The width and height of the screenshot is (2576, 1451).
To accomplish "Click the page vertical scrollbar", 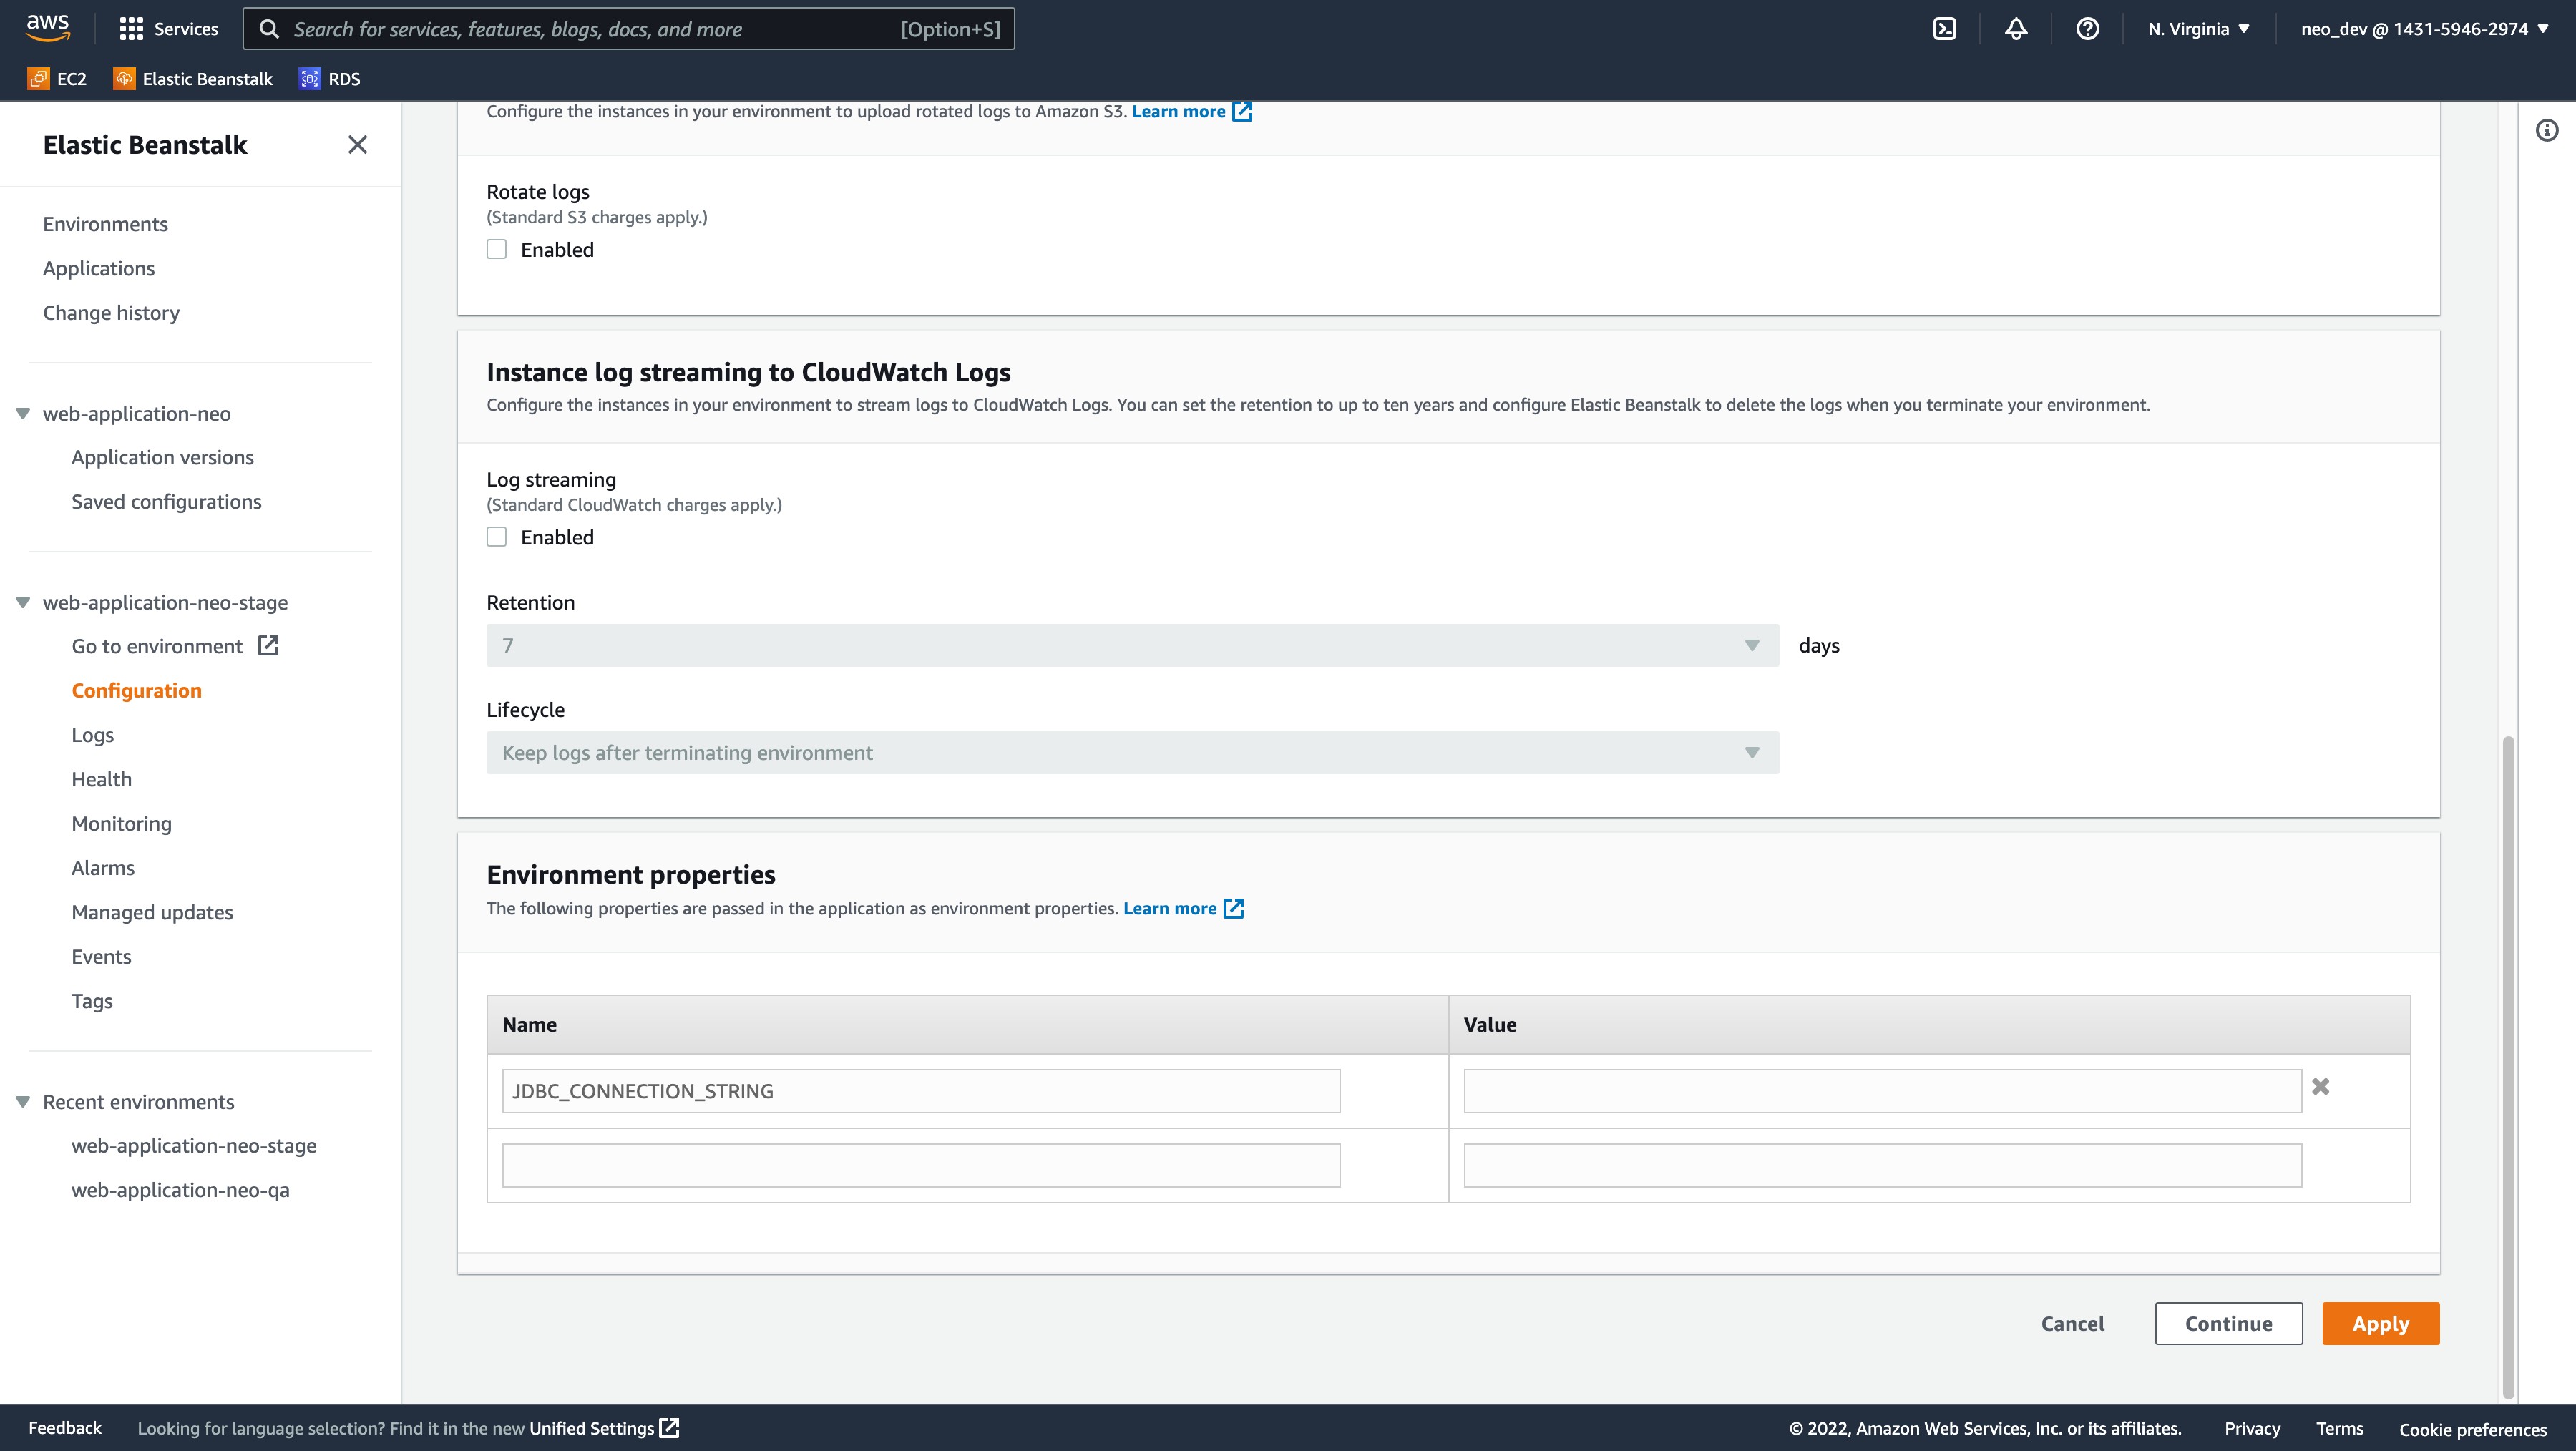I will tap(2508, 1068).
